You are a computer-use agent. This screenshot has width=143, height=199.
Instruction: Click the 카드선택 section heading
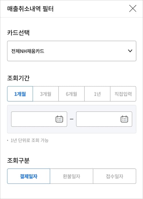18,32
